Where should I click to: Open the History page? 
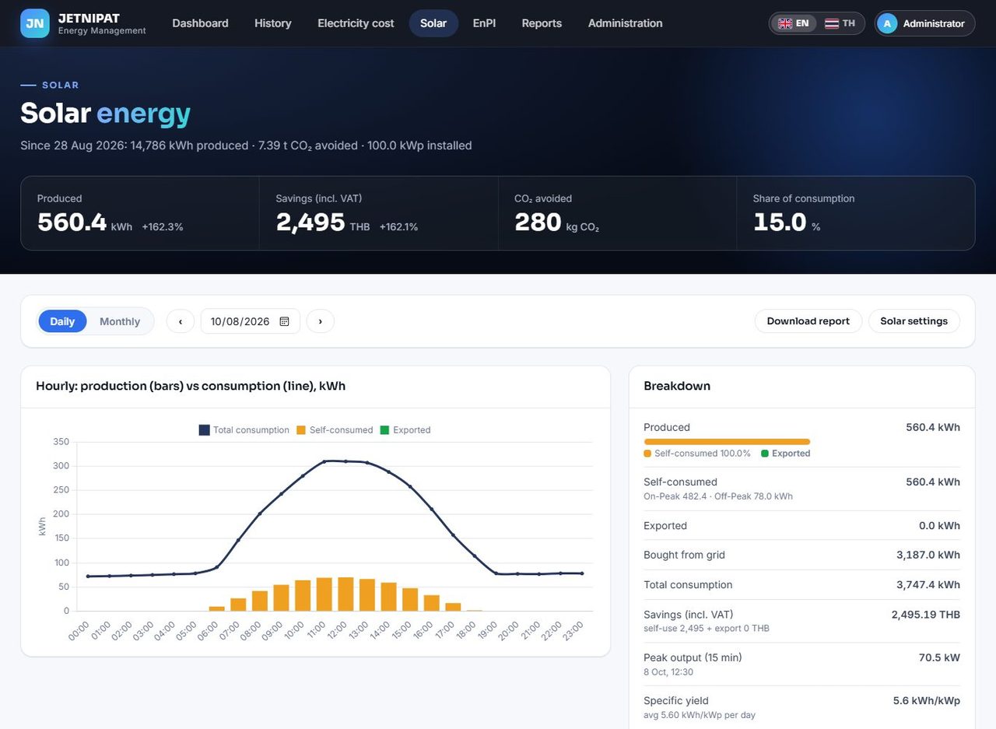click(272, 23)
